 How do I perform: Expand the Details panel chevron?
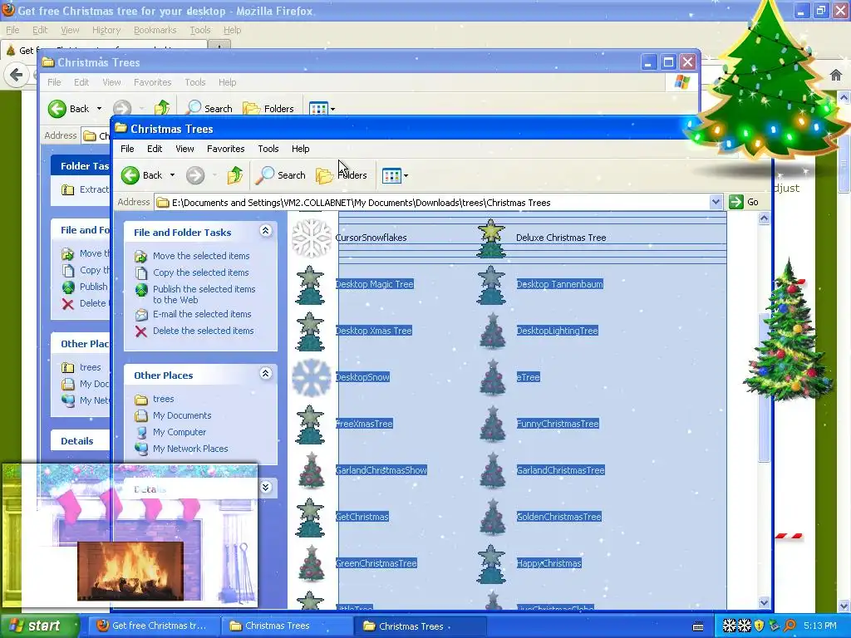(x=265, y=487)
